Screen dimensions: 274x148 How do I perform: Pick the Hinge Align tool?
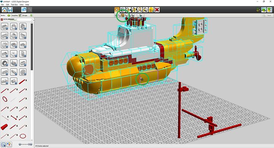tap(134, 9)
